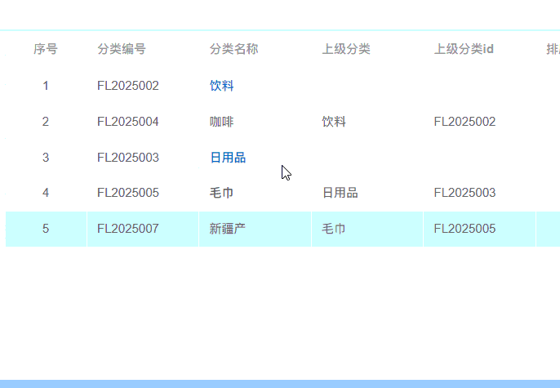The width and height of the screenshot is (560, 388).
Task: Select row number 1
Action: [46, 86]
